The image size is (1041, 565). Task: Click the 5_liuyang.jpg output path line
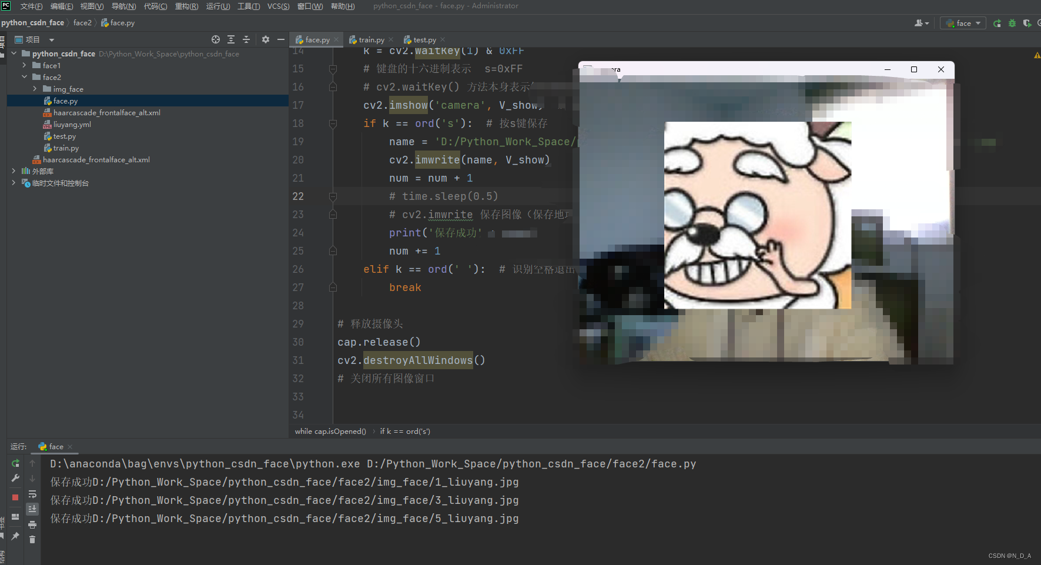click(x=284, y=519)
